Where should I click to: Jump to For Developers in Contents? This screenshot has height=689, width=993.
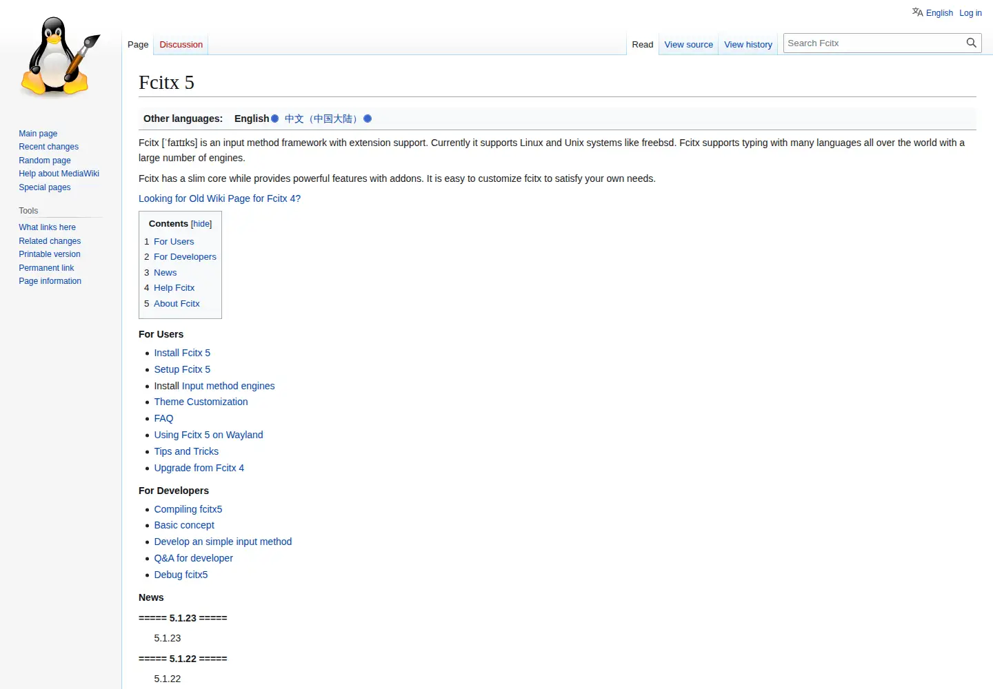[185, 257]
